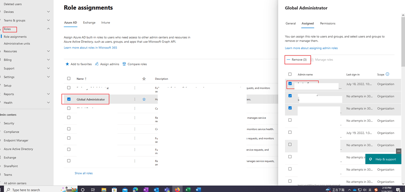Click the Assign admins person icon
This screenshot has height=192, width=405.
97,64
